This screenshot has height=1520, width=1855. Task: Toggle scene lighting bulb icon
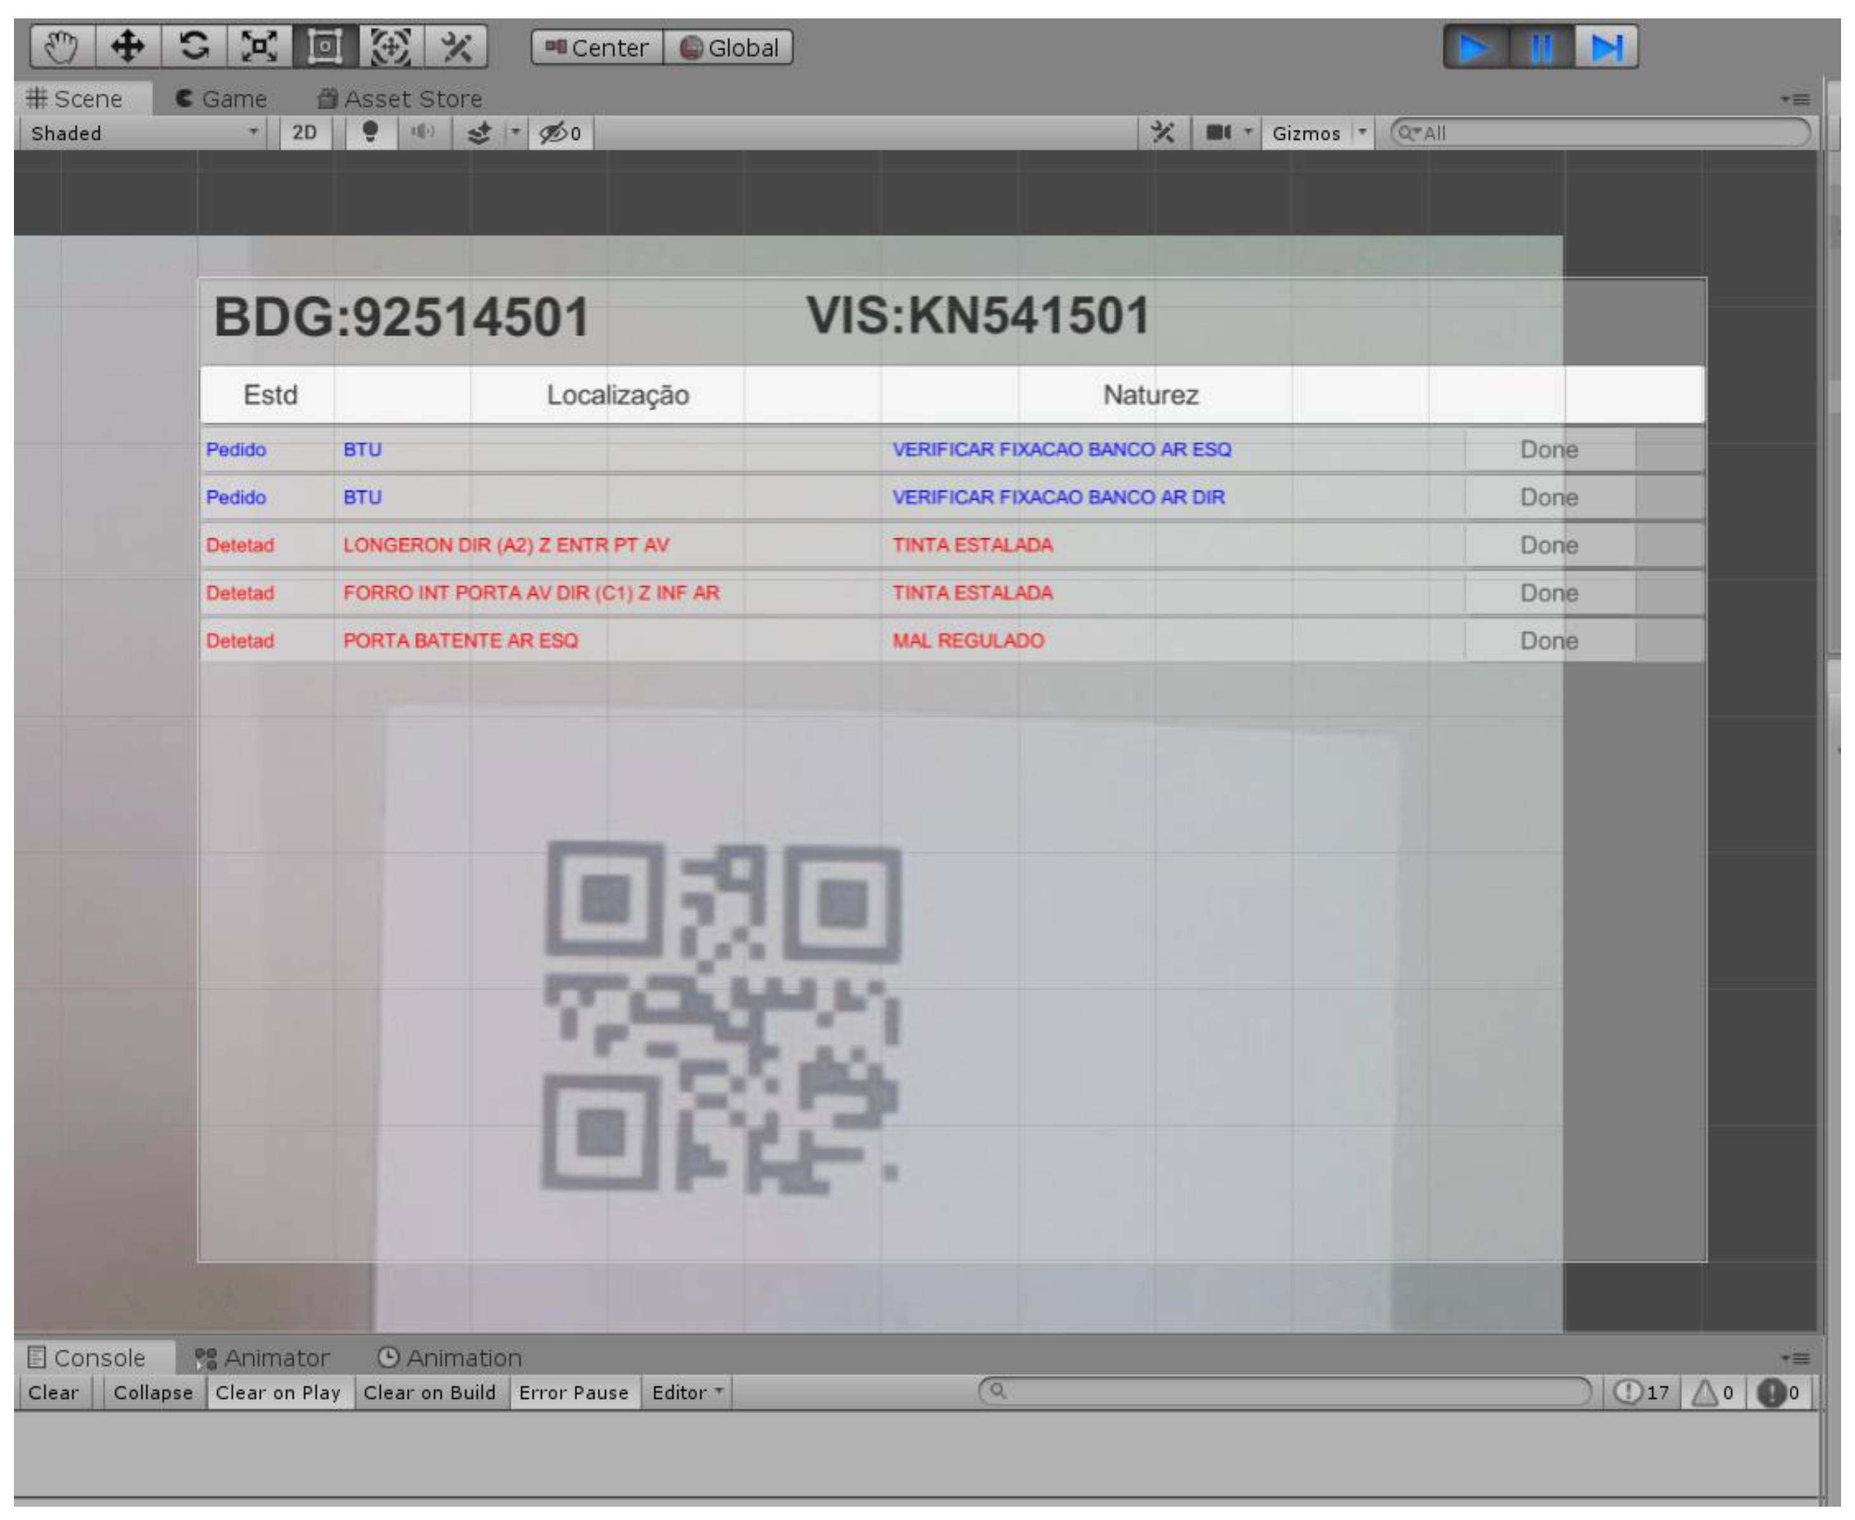tap(370, 133)
